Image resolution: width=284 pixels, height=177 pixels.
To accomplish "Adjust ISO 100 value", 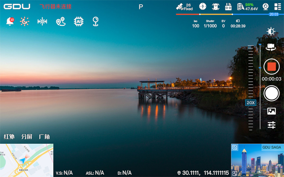I will tap(196, 24).
